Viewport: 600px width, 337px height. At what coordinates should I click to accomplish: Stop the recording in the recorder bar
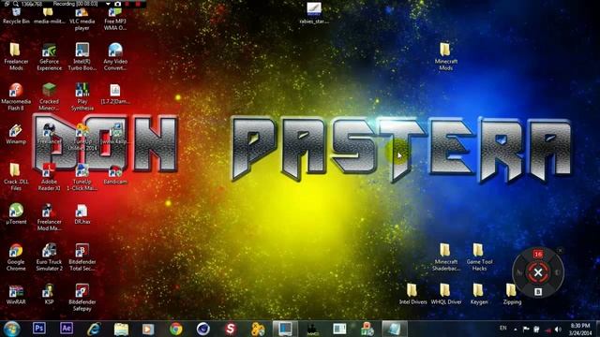[x=138, y=4]
